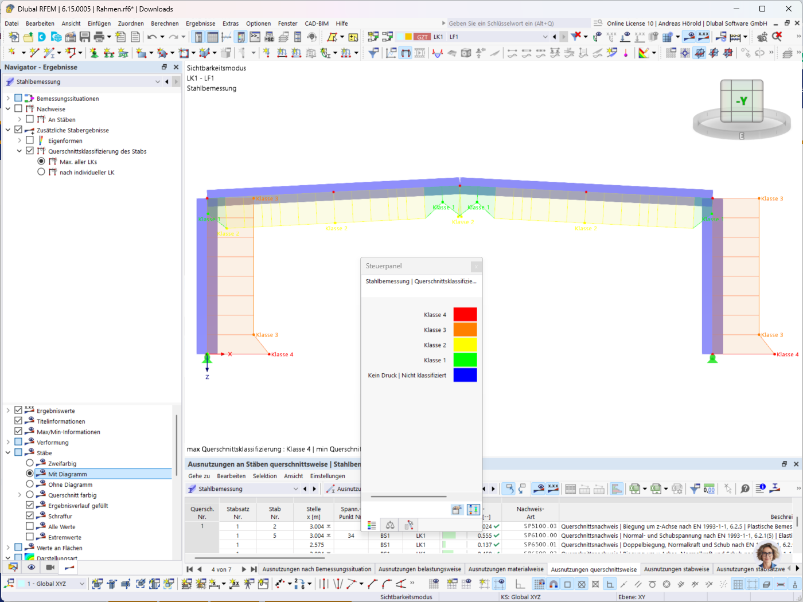This screenshot has width=803, height=602.
Task: Enable the Eigenformen checkbox
Action: [x=30, y=140]
